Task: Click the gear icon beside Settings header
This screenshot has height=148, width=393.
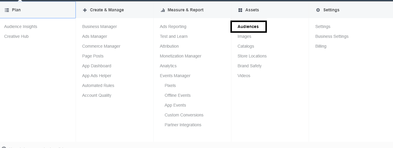Action: (318, 10)
